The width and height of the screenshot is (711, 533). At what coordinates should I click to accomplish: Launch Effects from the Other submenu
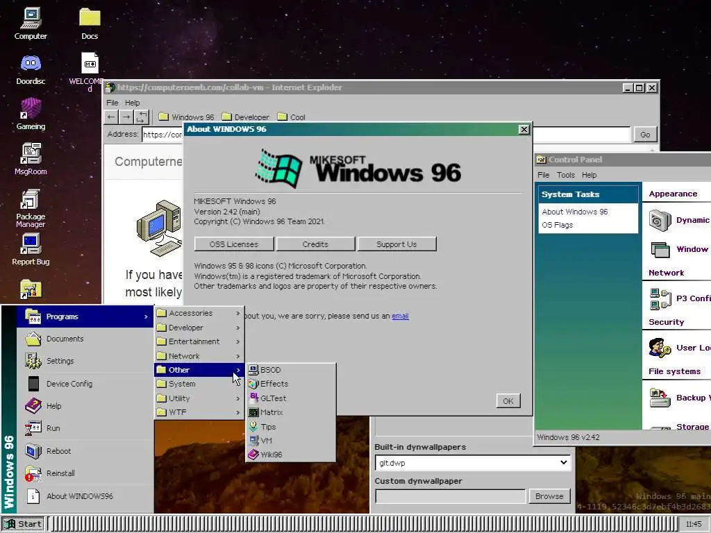coord(291,384)
